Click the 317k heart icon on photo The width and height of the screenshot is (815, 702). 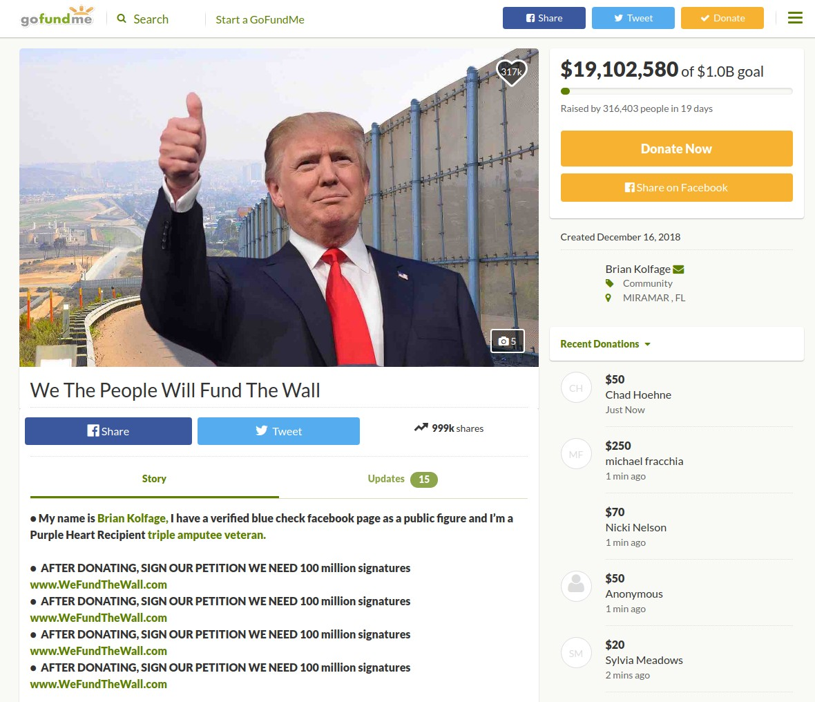coord(512,72)
